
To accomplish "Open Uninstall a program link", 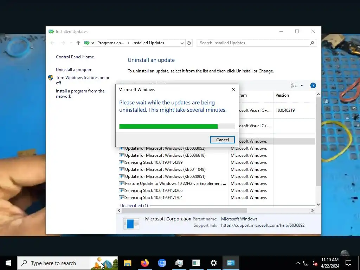I will coord(74,70).
